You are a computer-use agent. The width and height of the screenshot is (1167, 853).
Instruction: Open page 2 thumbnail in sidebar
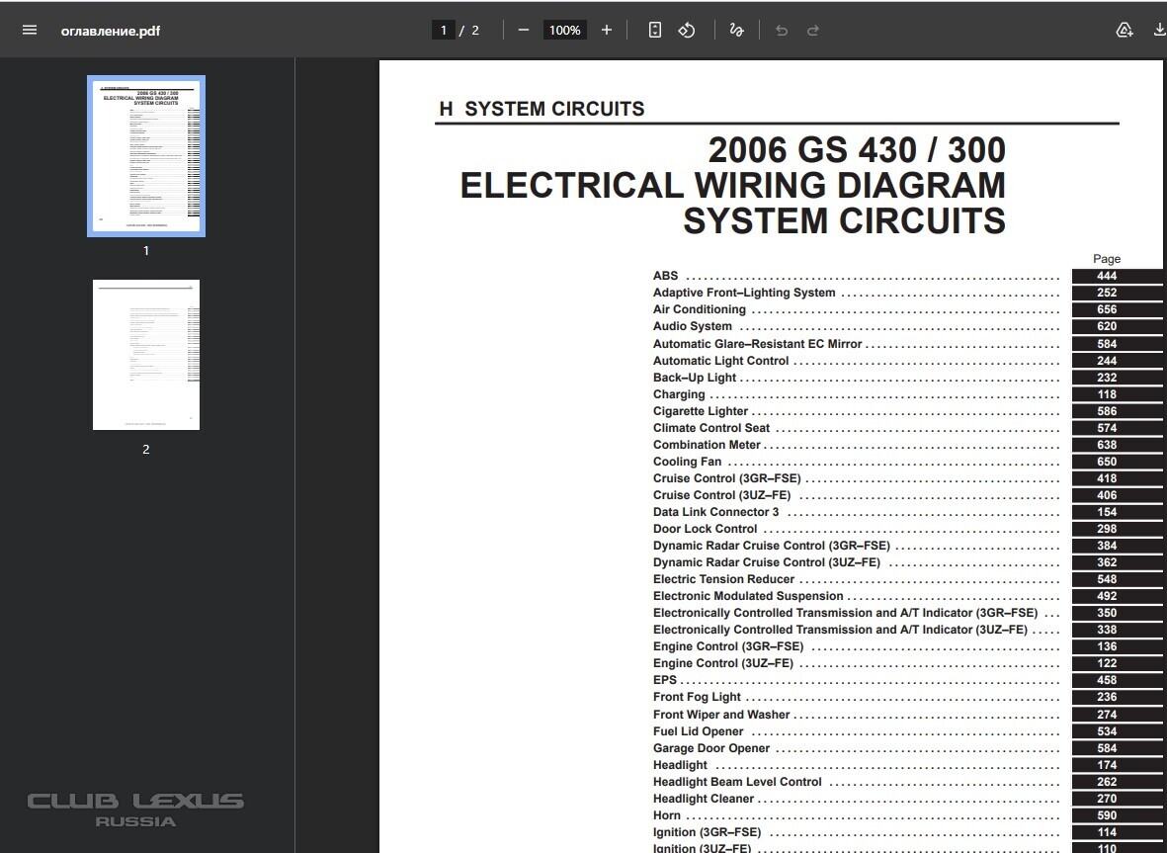[146, 355]
